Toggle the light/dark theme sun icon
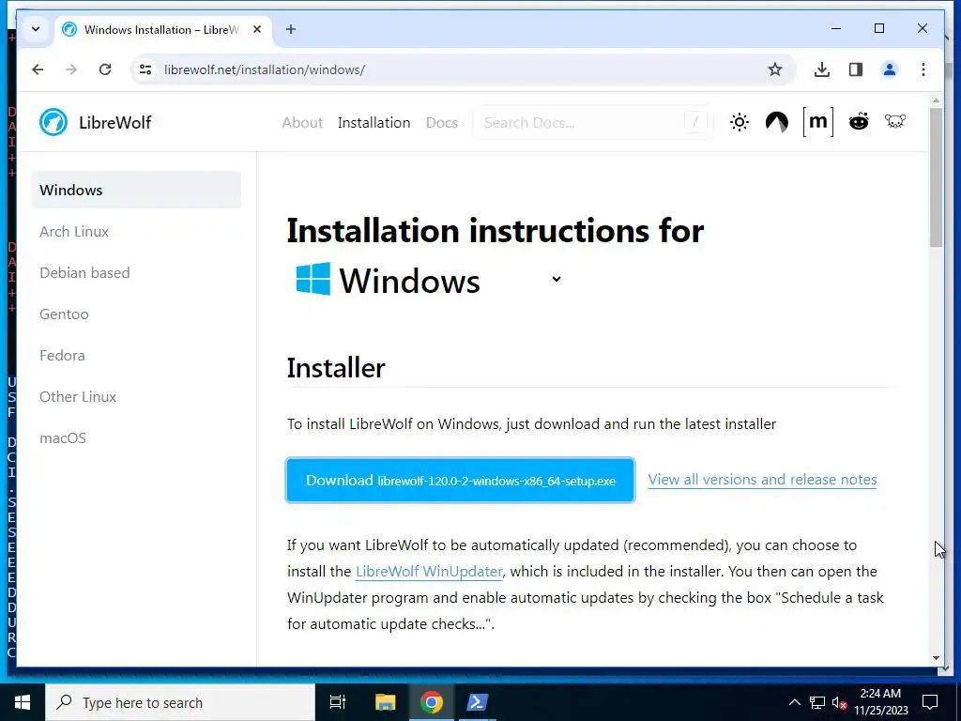The width and height of the screenshot is (961, 721). click(740, 122)
